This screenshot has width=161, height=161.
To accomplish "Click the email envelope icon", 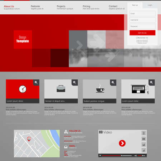I will (66, 147).
